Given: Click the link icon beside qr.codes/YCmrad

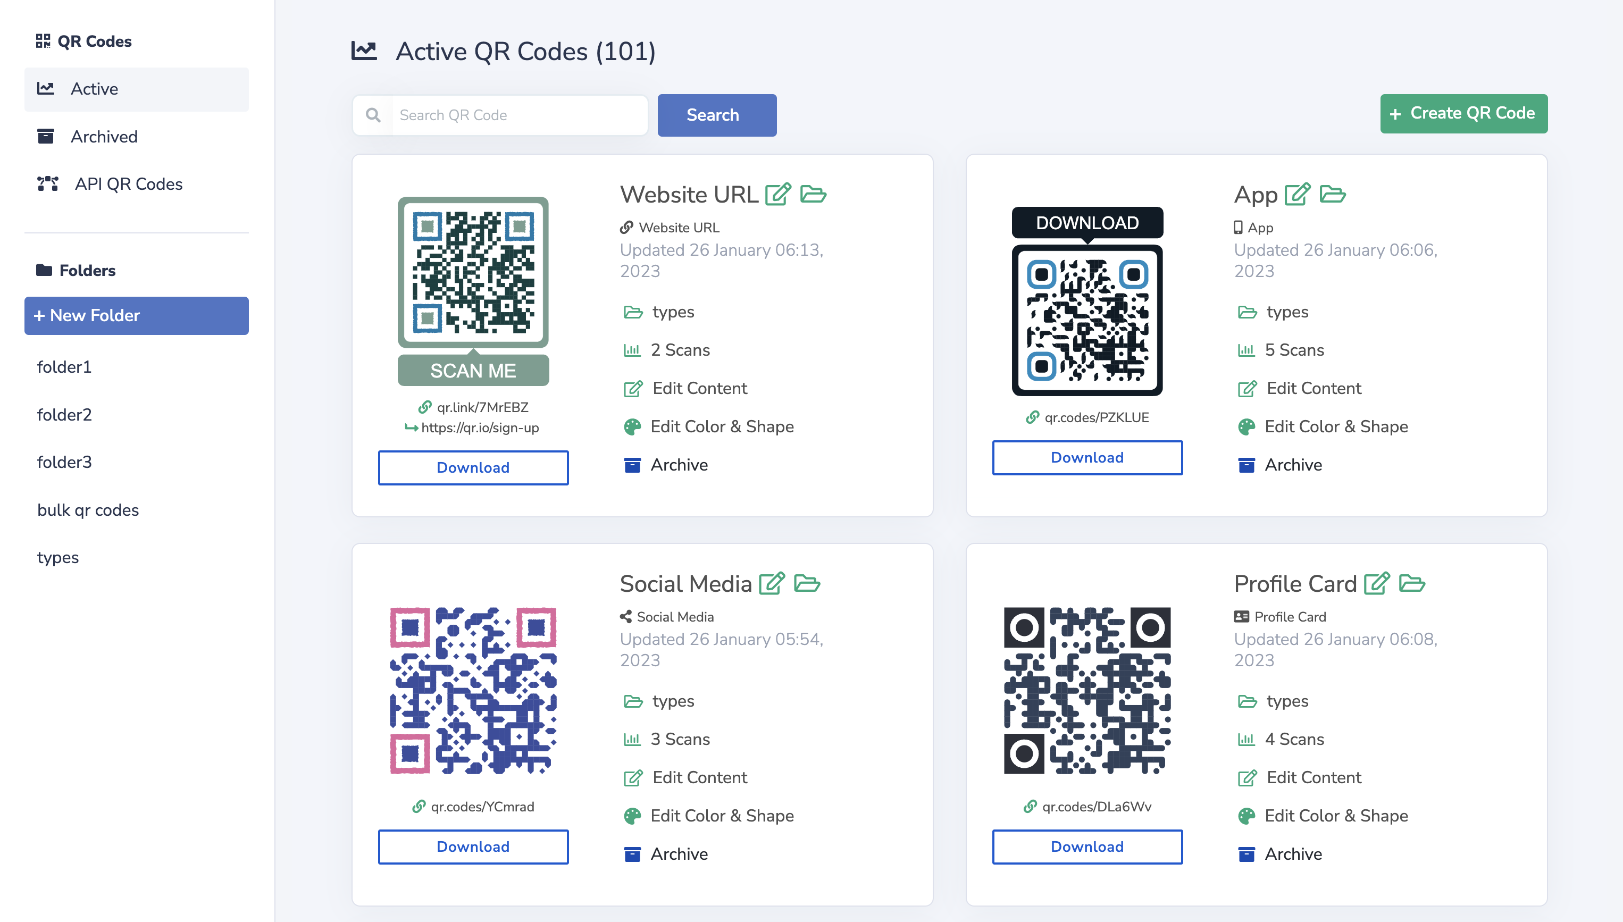Looking at the screenshot, I should (x=419, y=806).
